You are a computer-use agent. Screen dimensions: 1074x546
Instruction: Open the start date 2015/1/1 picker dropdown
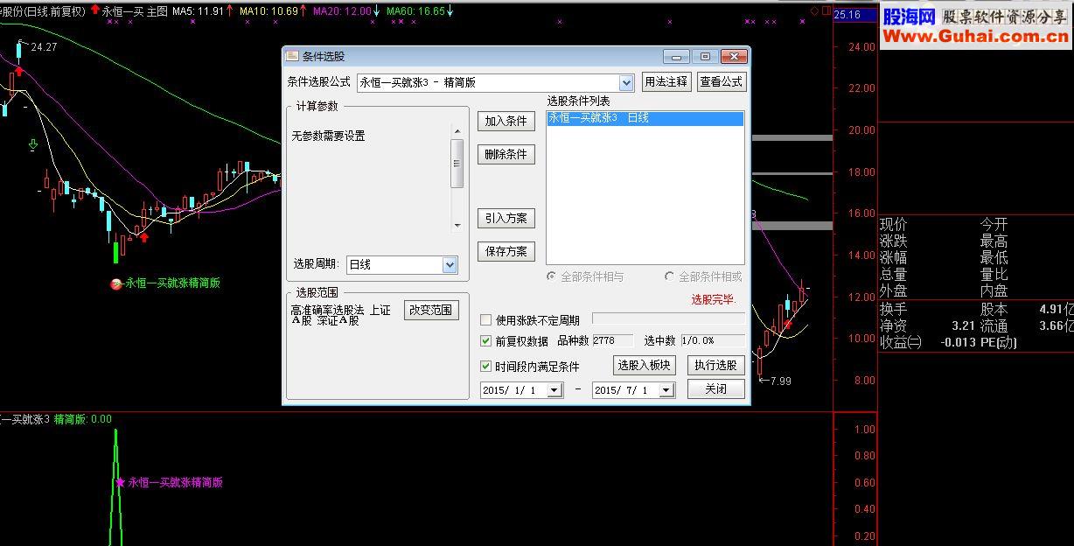554,391
